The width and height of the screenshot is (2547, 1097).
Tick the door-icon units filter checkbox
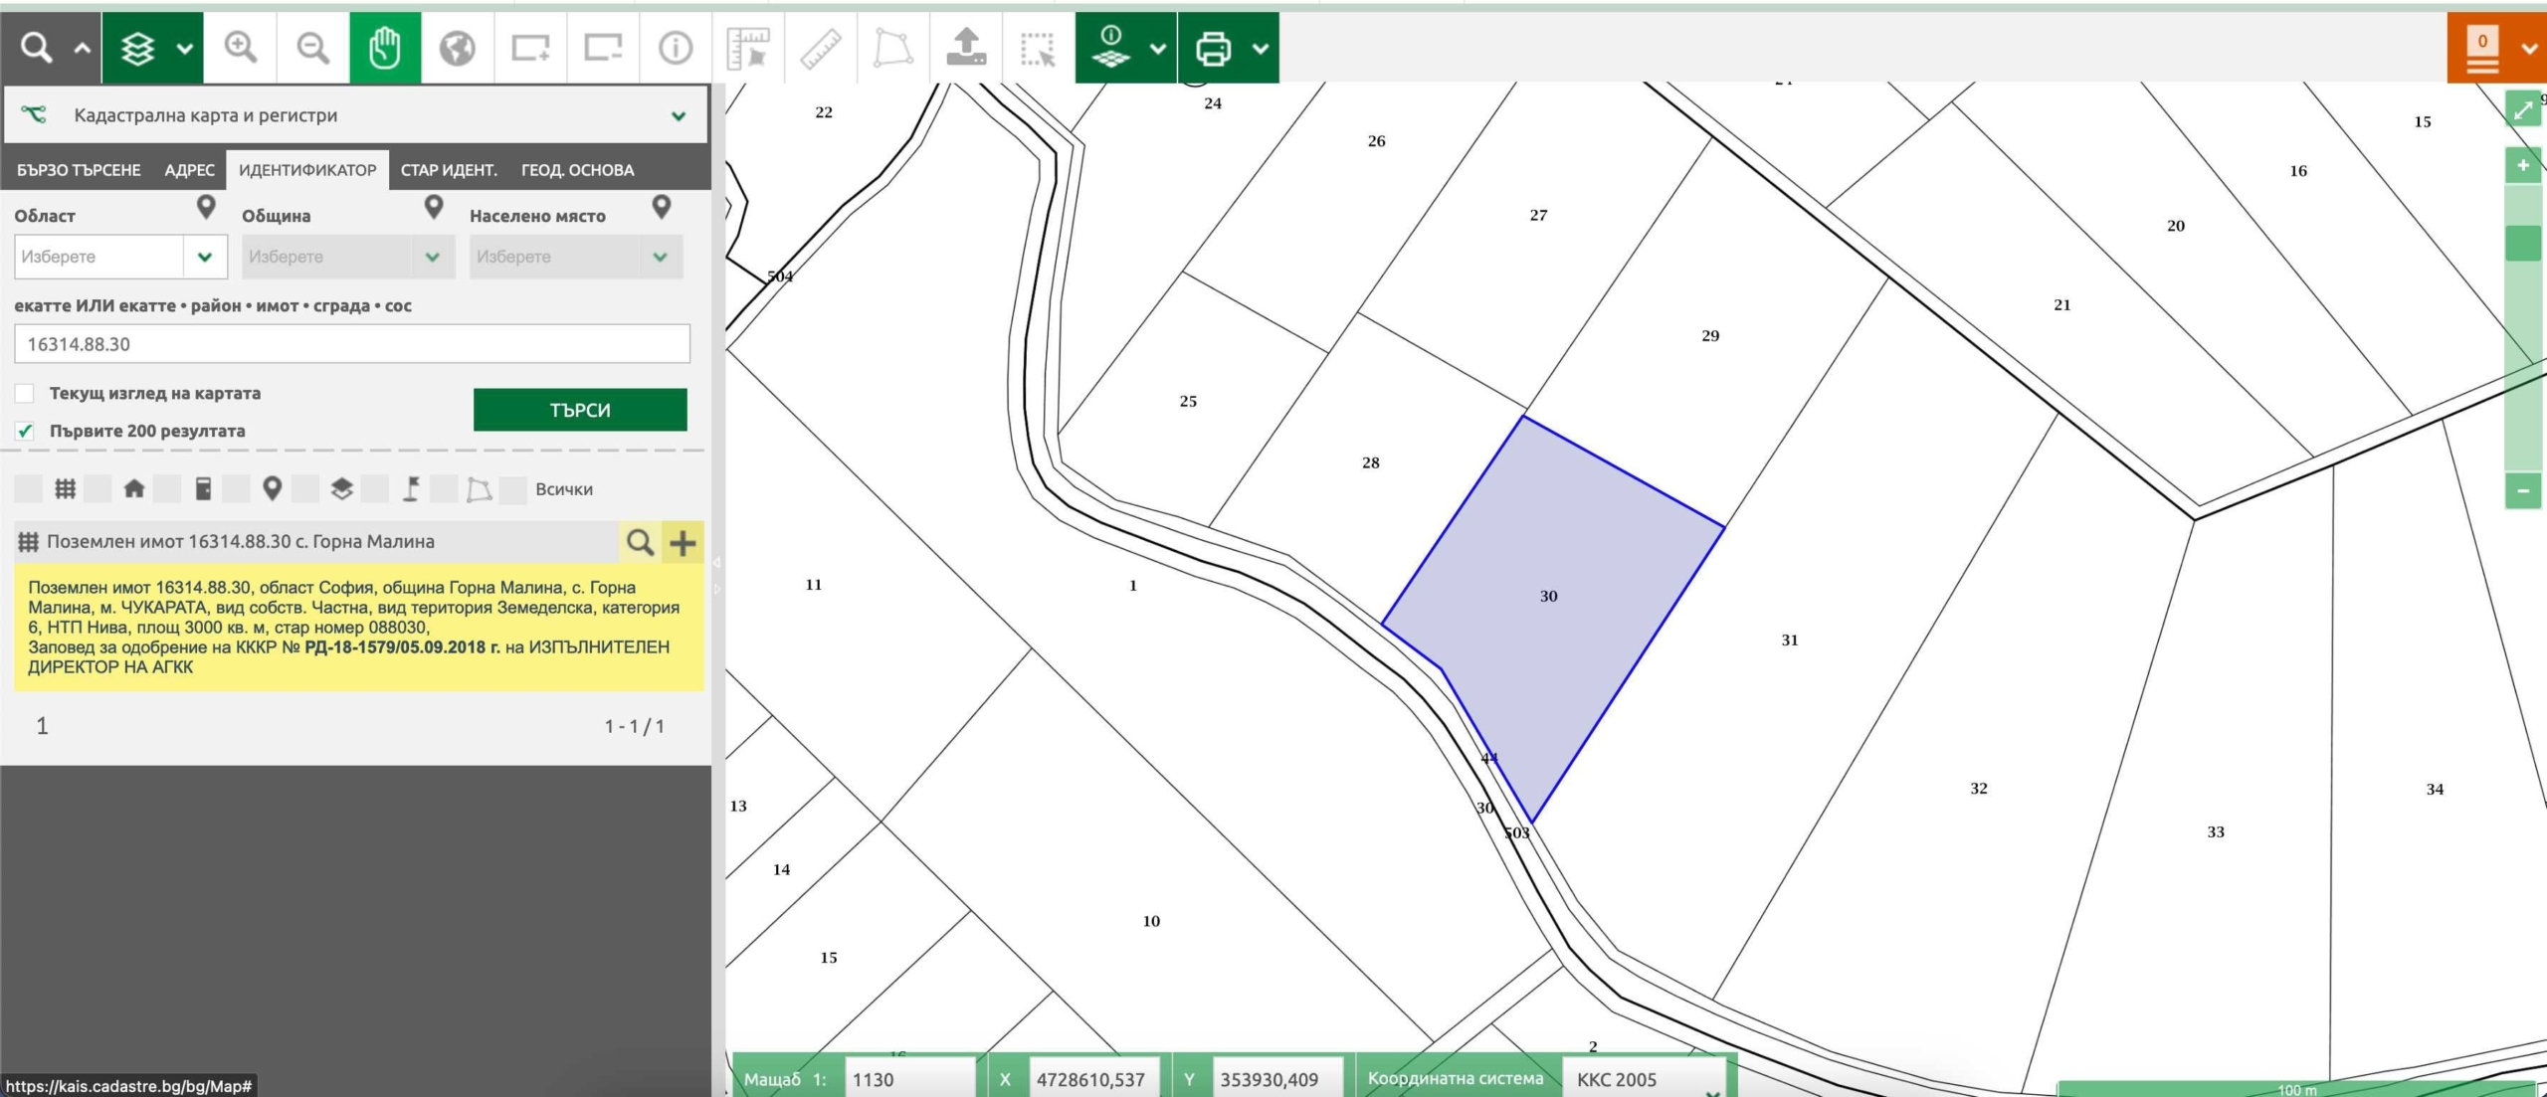click(x=167, y=488)
